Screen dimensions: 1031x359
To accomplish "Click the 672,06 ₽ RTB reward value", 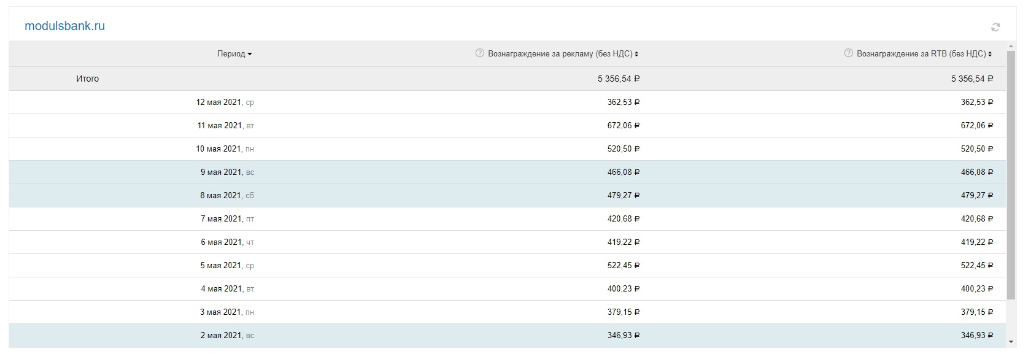I will click(976, 126).
